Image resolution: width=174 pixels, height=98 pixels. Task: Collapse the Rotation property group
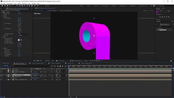3,17
